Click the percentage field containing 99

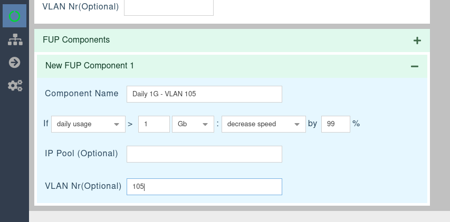pyautogui.click(x=335, y=124)
